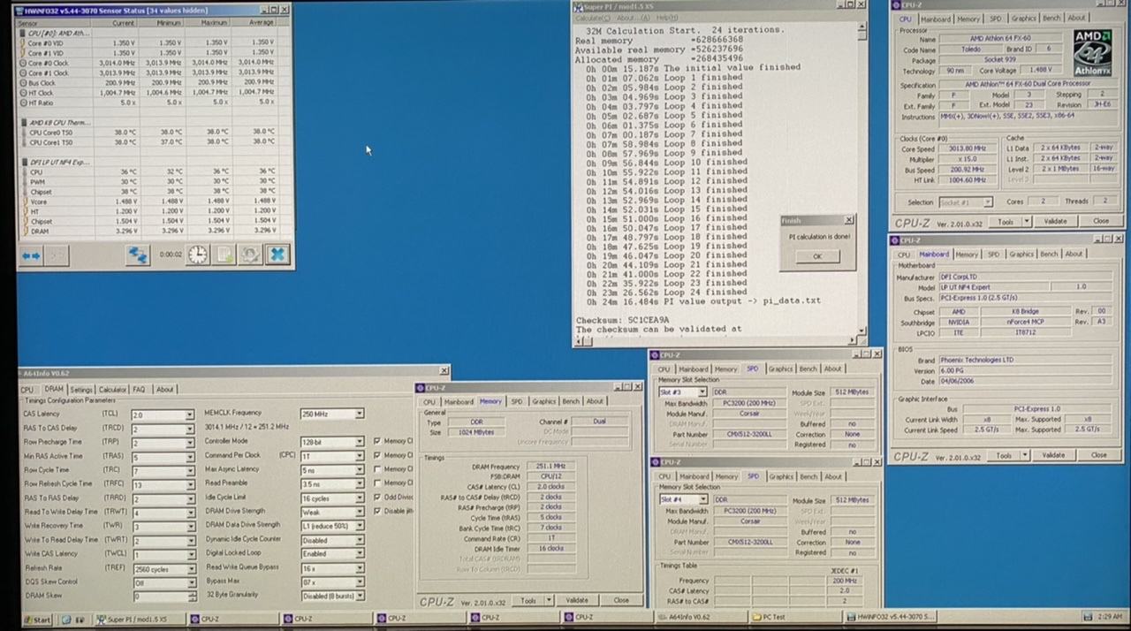This screenshot has height=631, width=1131.
Task: Switch to Settings tab in A64Info
Action: pos(80,390)
